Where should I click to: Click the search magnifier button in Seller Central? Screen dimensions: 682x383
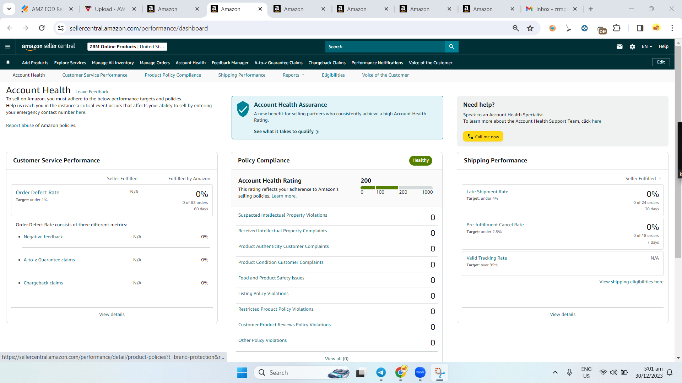(451, 46)
